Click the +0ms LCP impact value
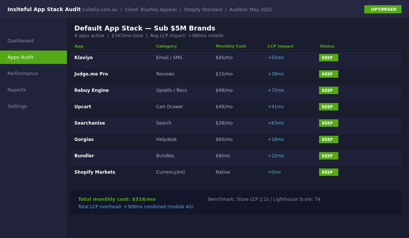The width and height of the screenshot is (409, 238). 274,172
